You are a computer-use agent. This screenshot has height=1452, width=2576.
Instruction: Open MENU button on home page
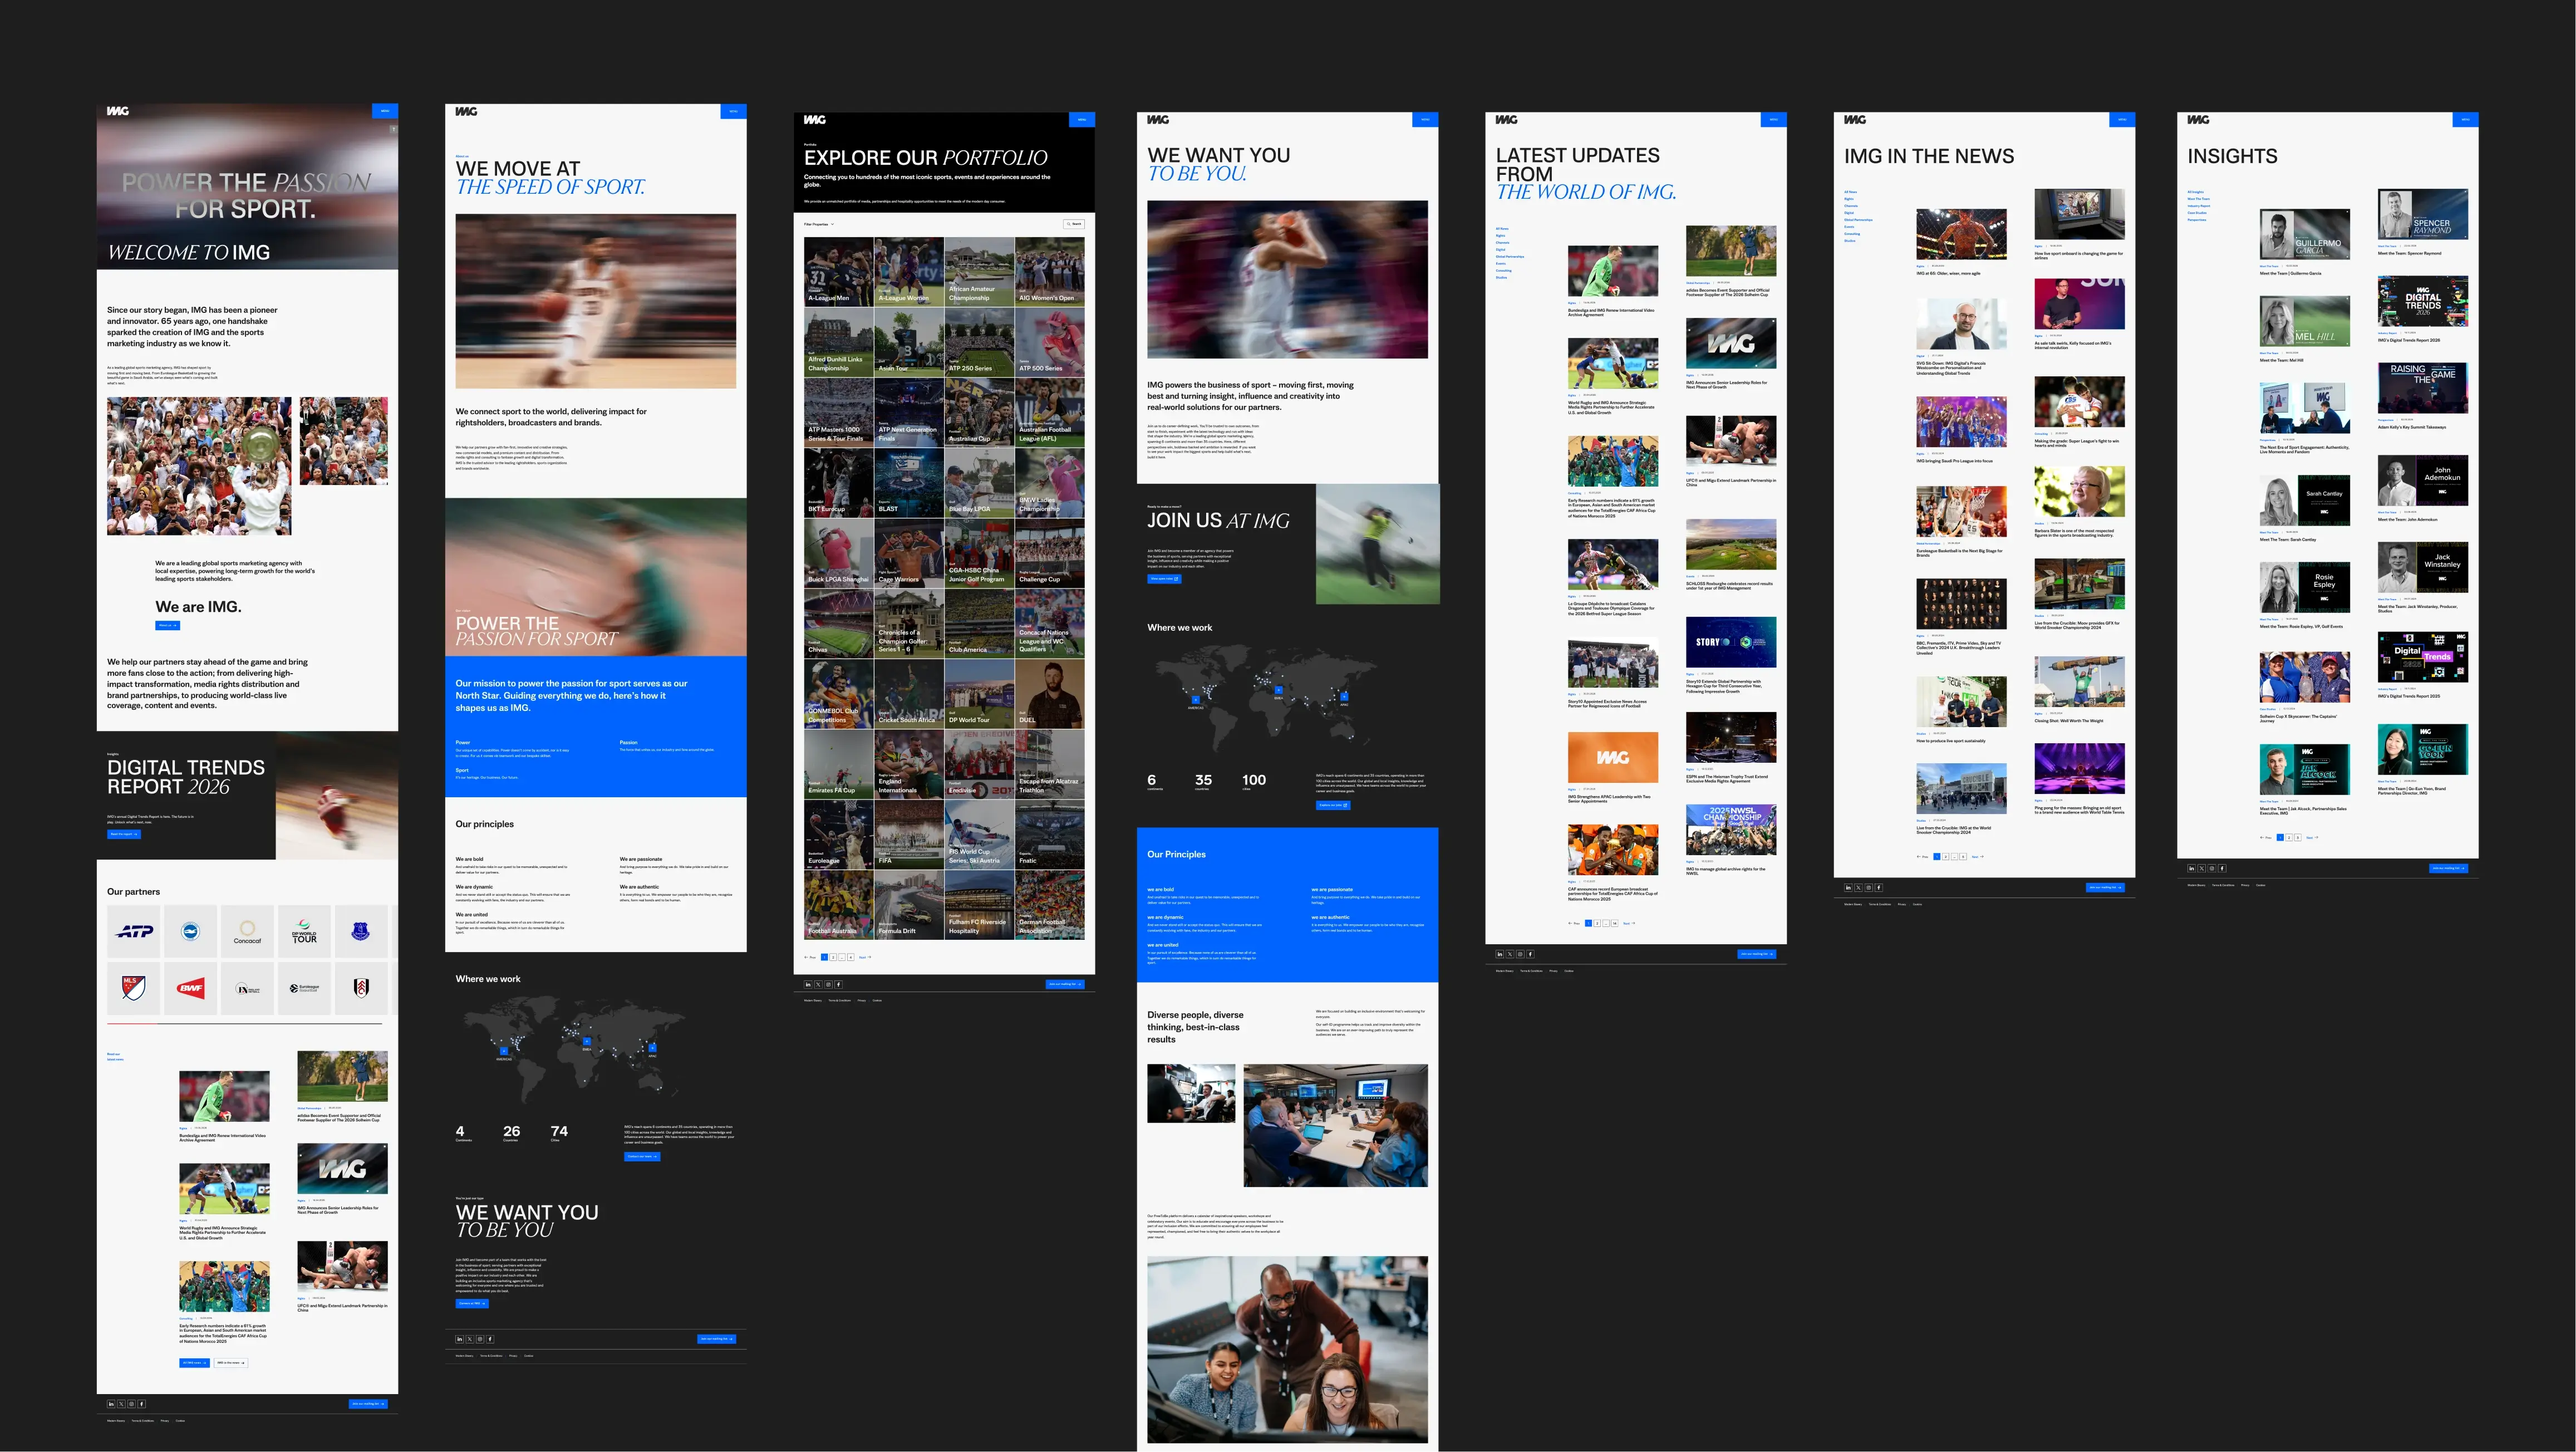[385, 111]
